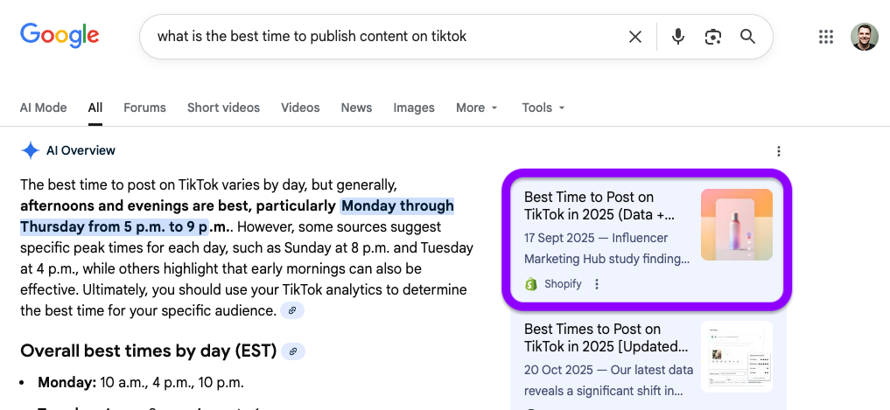Click the Google logo
890x410 pixels.
(60, 36)
